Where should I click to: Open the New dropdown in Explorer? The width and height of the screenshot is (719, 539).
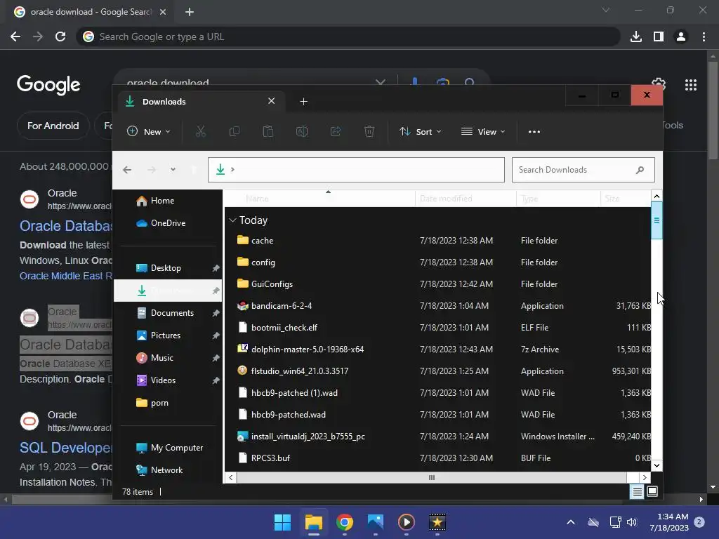149,131
